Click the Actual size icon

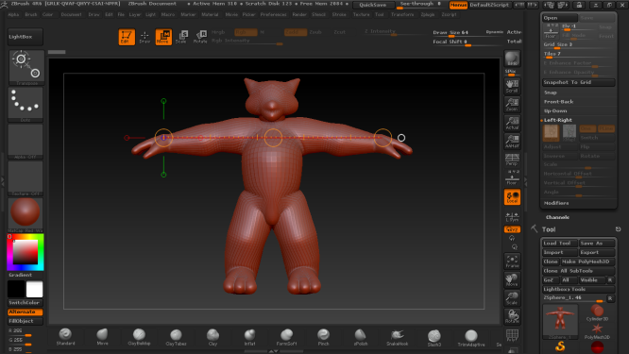pos(512,123)
